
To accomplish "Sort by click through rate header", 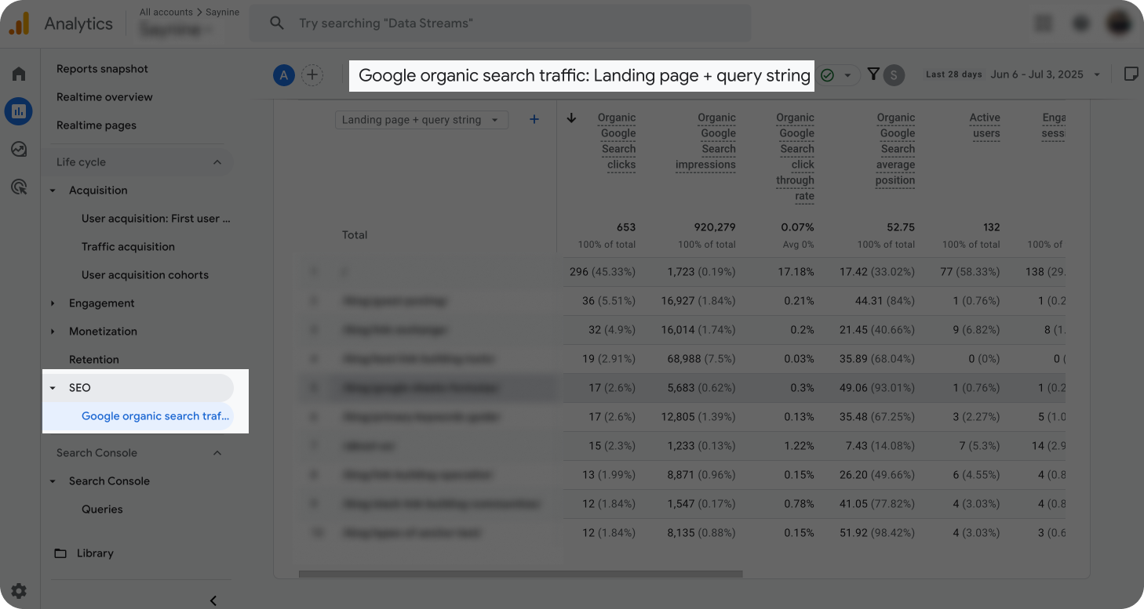I will (x=796, y=157).
